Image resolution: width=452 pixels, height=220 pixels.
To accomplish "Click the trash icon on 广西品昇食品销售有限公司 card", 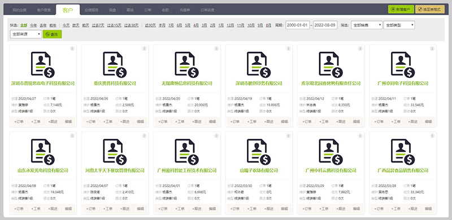I will pyautogui.click(x=432, y=136).
